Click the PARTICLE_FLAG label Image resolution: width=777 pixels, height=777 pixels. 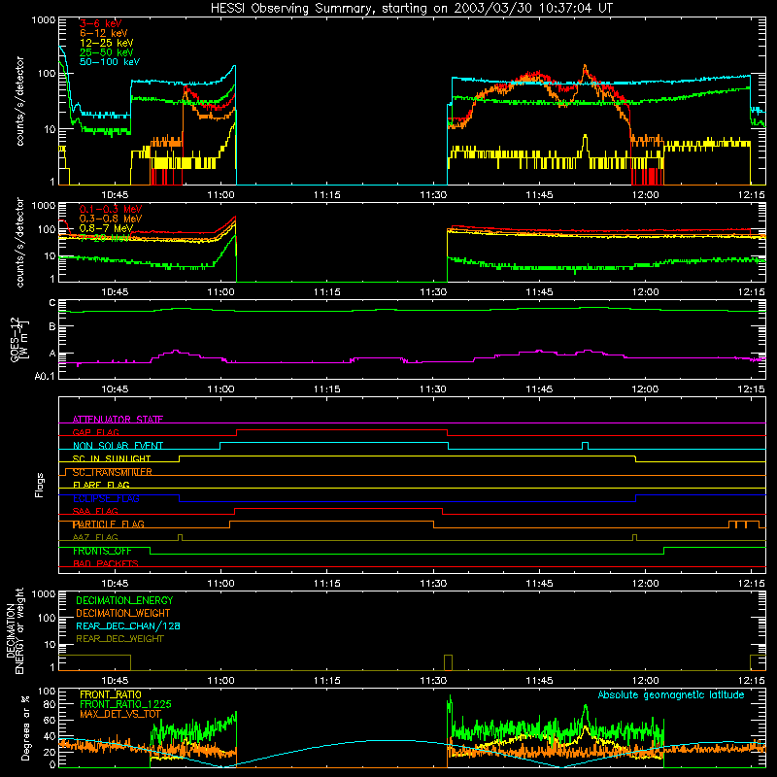108,524
